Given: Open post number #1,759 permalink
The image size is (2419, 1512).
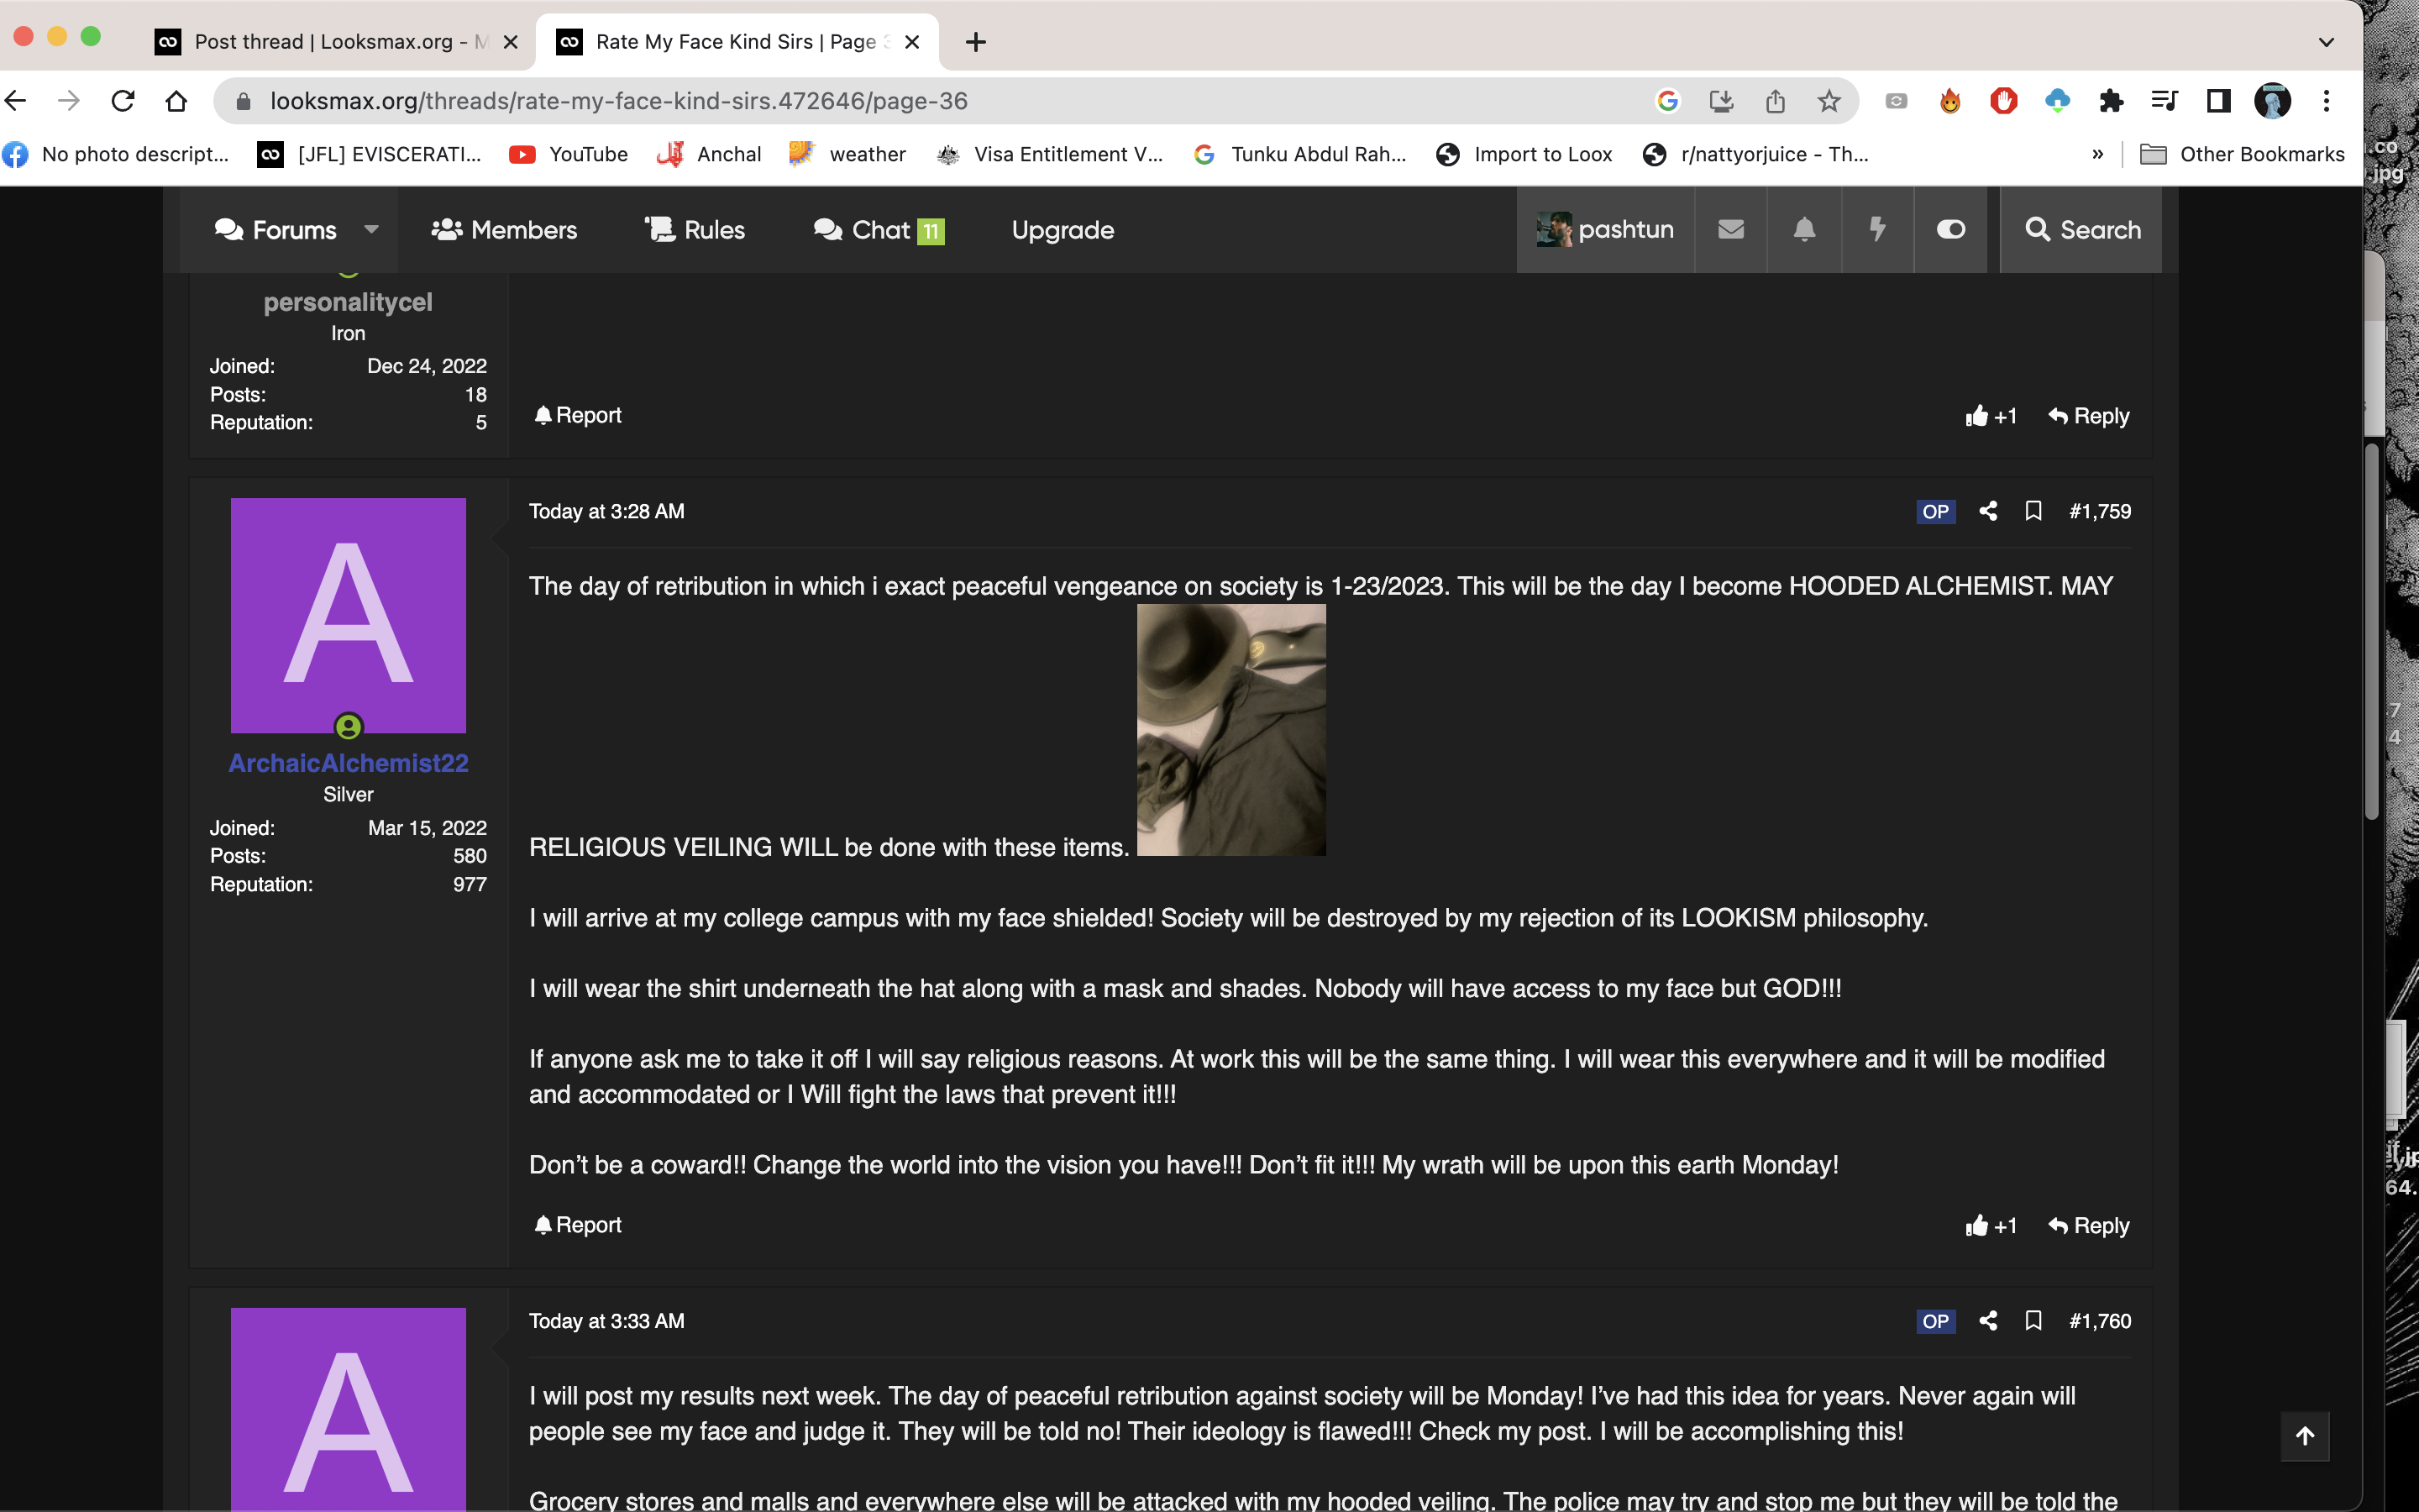Looking at the screenshot, I should pos(2100,511).
